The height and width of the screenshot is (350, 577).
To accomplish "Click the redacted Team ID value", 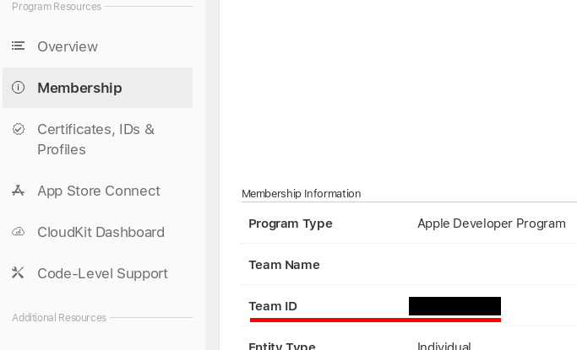I will [455, 306].
